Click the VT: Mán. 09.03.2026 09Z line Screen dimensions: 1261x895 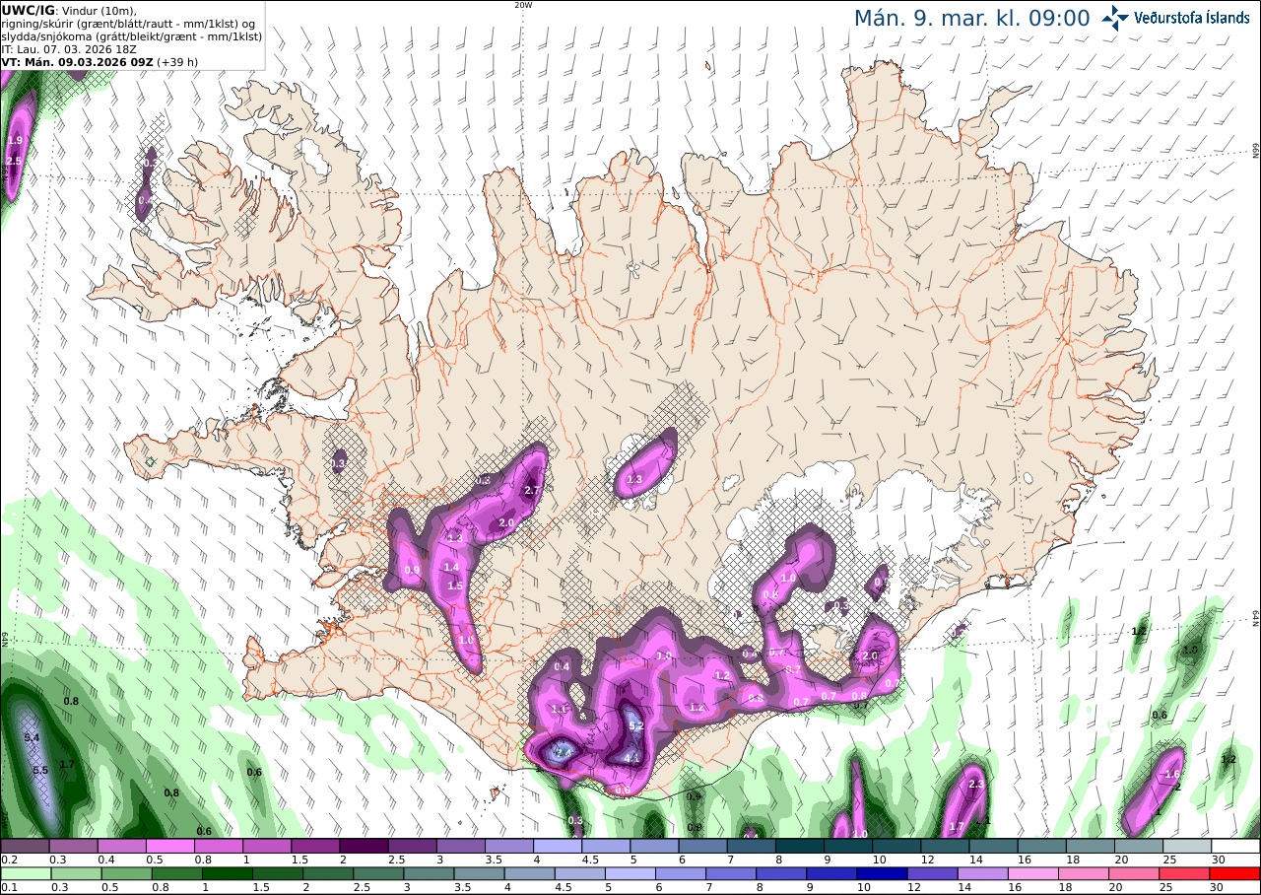click(76, 61)
